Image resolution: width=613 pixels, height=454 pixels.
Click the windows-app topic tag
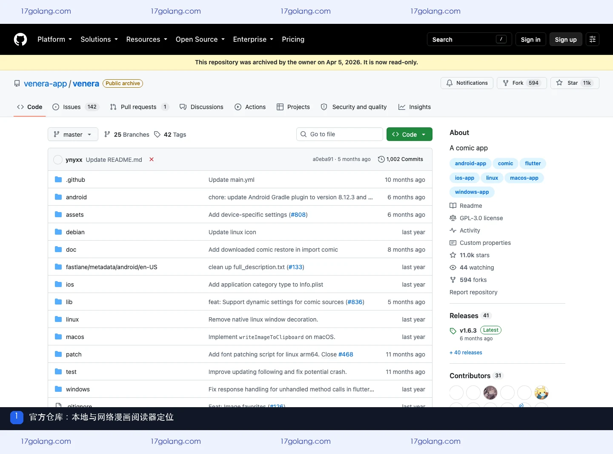(472, 192)
